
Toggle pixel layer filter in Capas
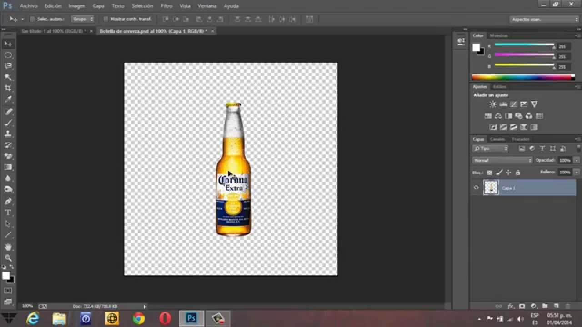tap(522, 149)
